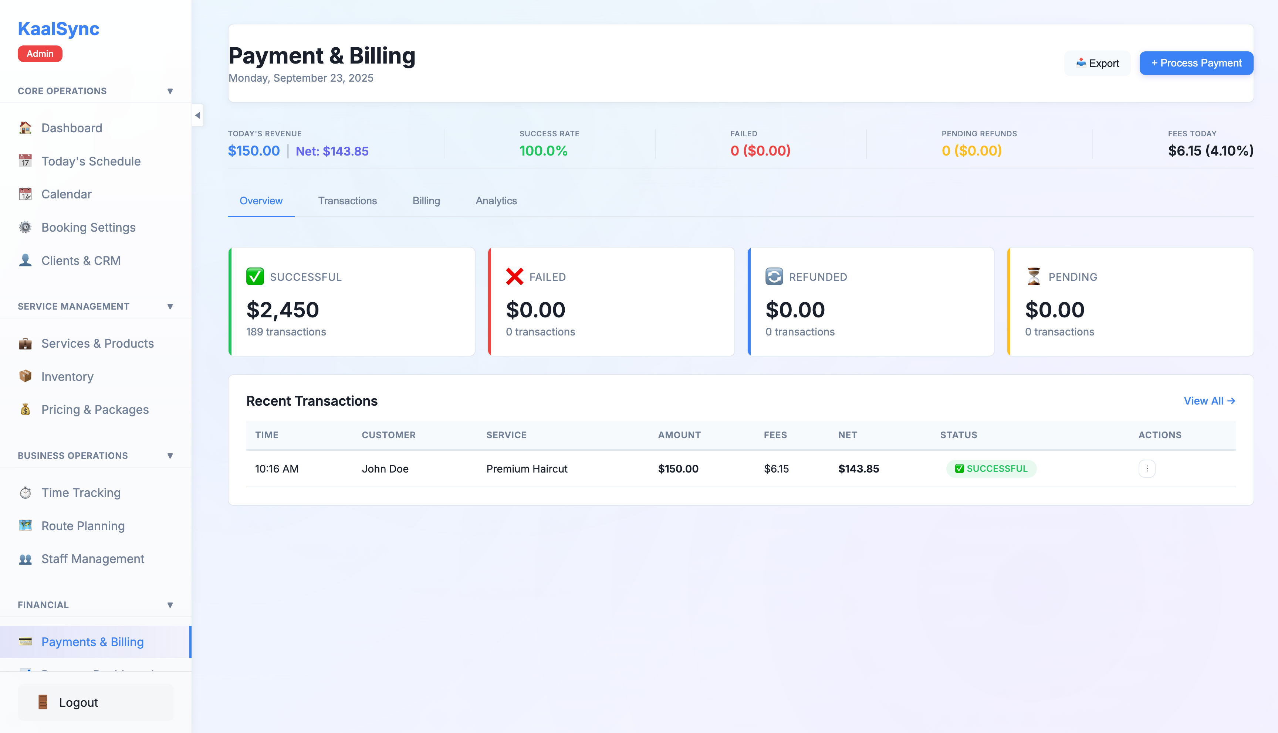Select Today's Schedule calendar icon
Viewport: 1278px width, 733px height.
coord(25,161)
